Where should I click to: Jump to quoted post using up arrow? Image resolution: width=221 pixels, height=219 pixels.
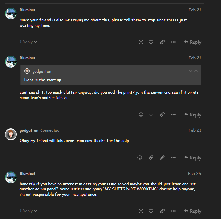click(196, 71)
